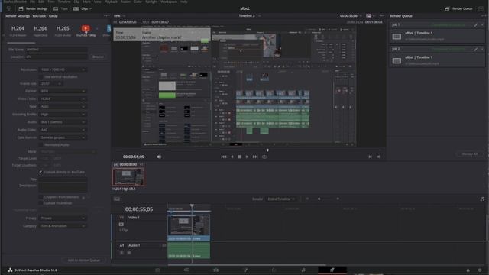Open the Audio Codec dropdown
Screen dimensions: 489x275
[63, 130]
